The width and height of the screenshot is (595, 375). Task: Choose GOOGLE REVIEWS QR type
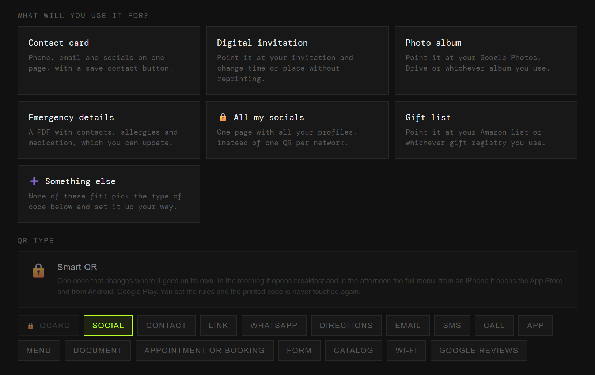[479, 351]
